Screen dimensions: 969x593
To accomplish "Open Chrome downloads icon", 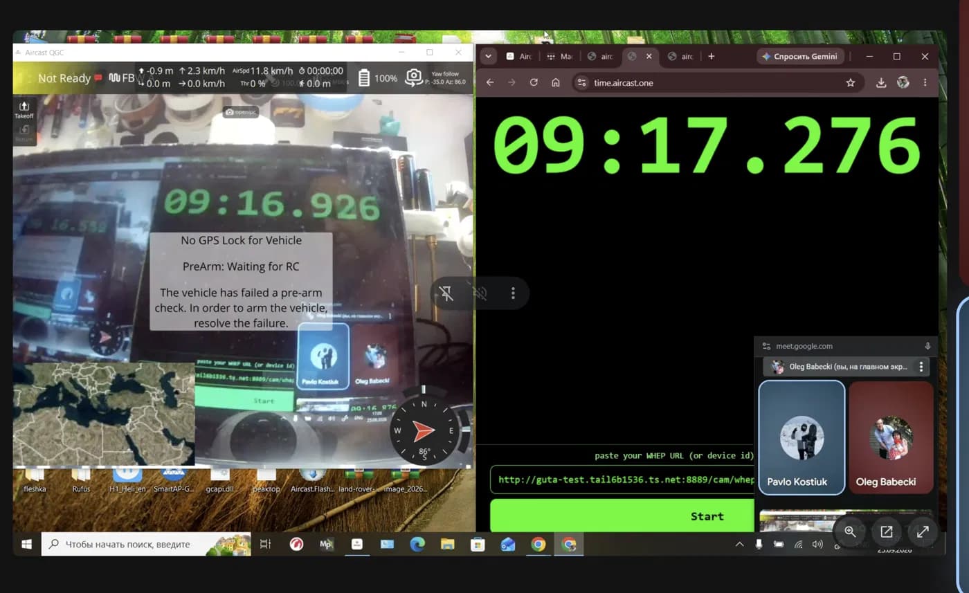I will tap(881, 82).
